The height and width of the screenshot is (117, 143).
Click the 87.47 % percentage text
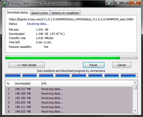pos(57,34)
